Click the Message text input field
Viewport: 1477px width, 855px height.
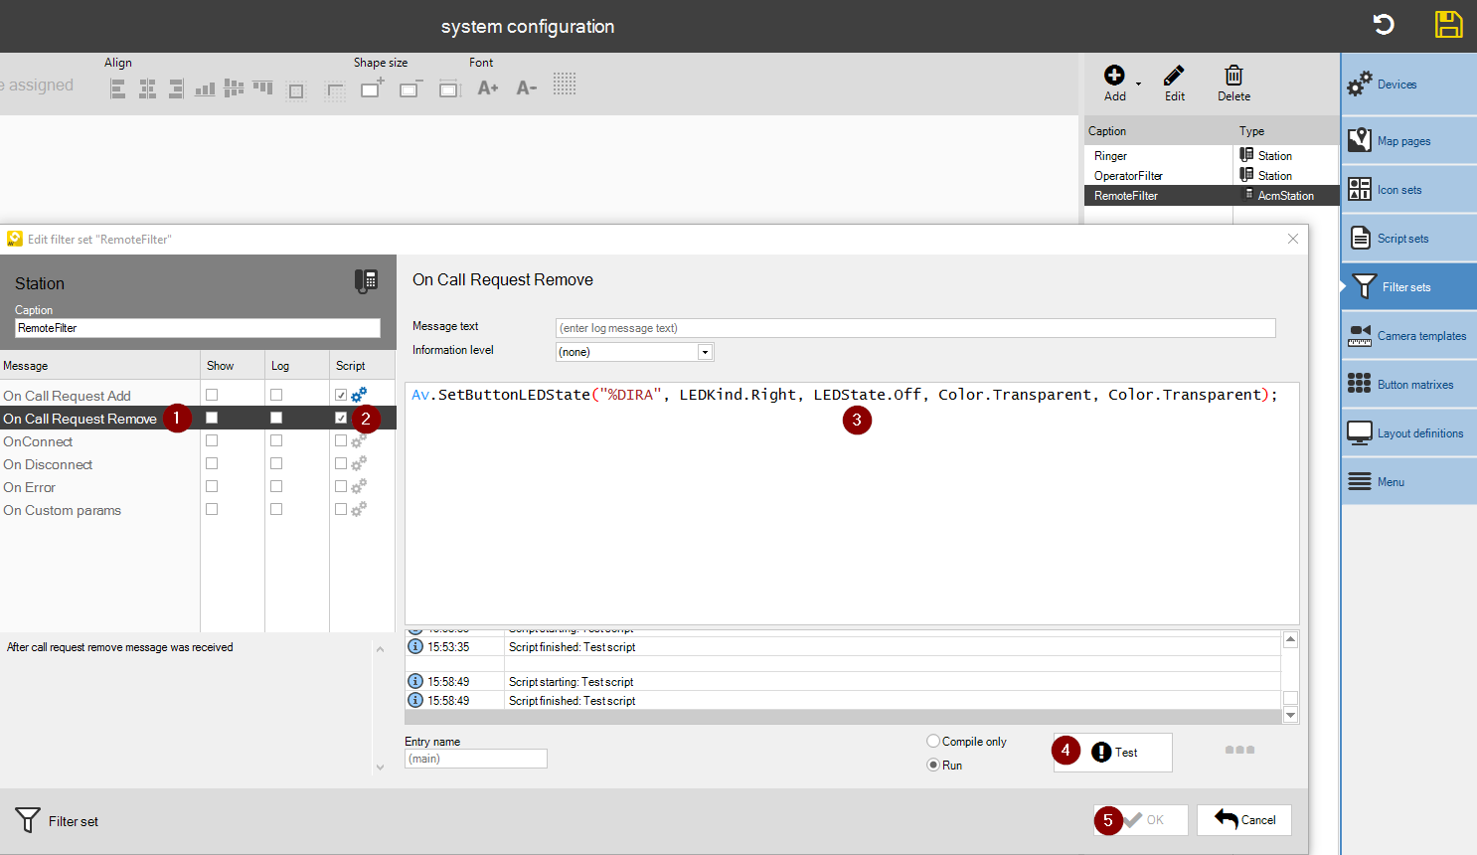click(914, 328)
